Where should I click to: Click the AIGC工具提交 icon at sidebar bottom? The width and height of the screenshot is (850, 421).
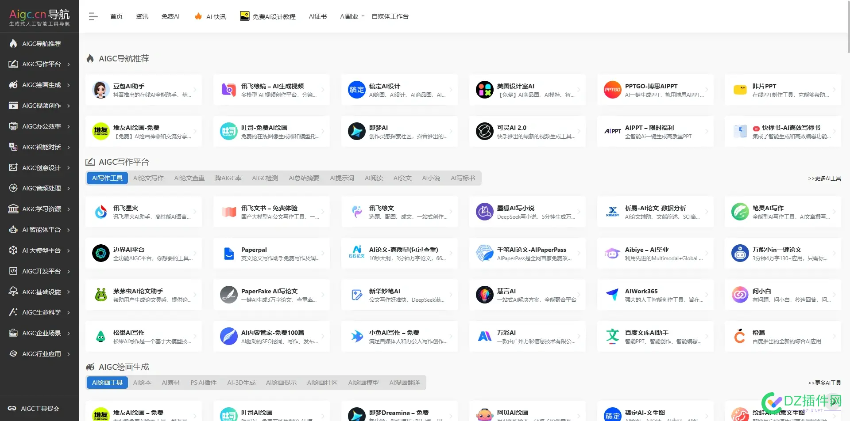coord(13,408)
